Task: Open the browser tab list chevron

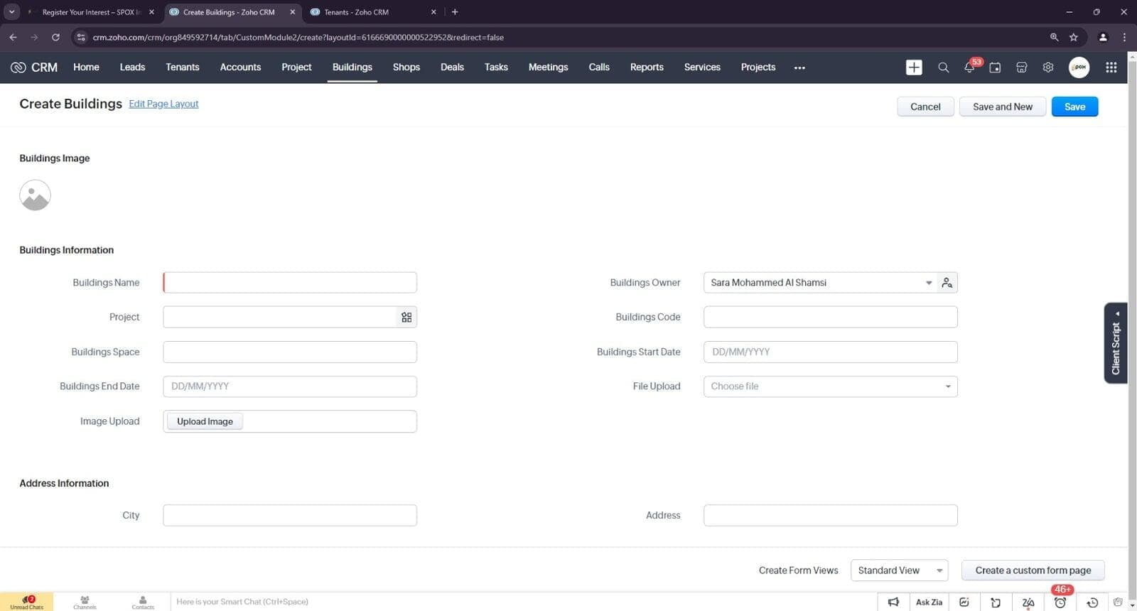Action: (11, 12)
